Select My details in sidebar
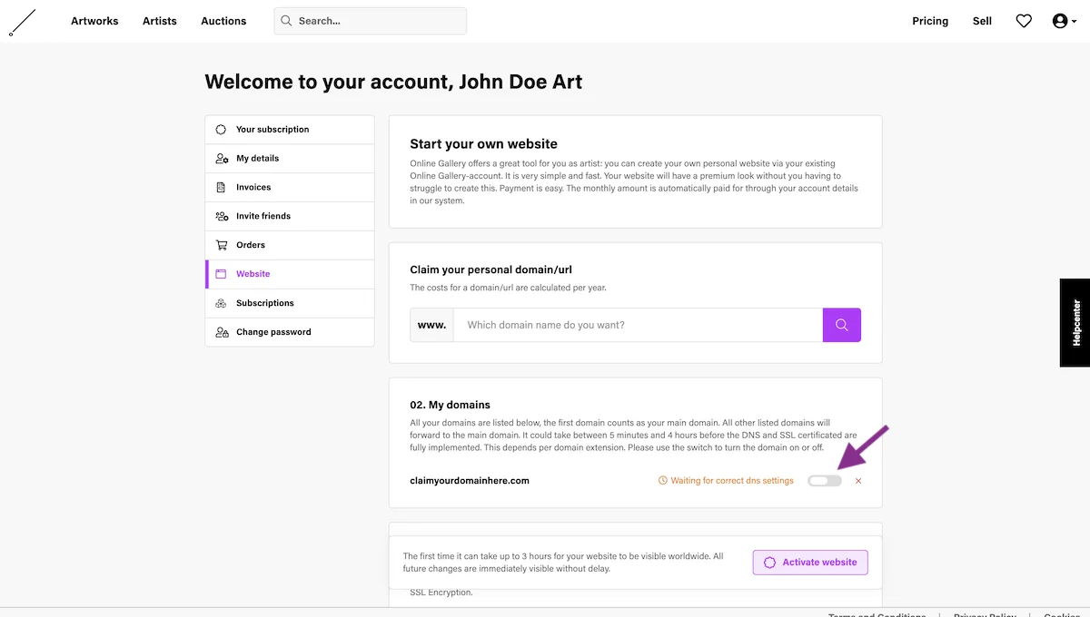 click(x=290, y=159)
